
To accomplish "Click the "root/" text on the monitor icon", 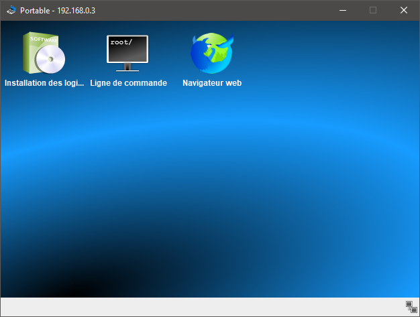I will pos(121,42).
